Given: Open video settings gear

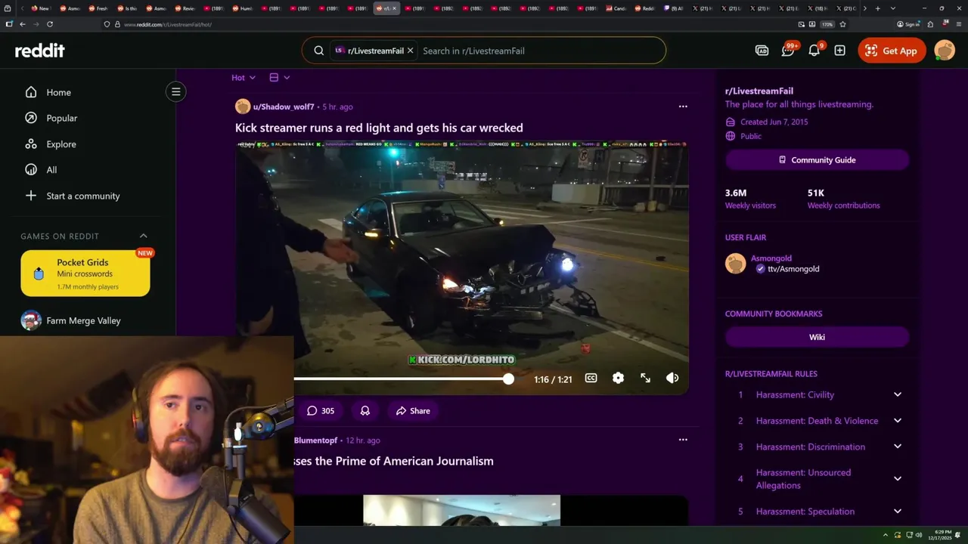Looking at the screenshot, I should click(618, 379).
